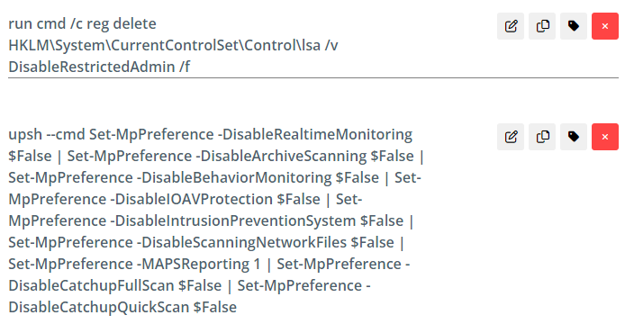
Task: Click the 'DisableRestrictedAdmin /f' text line
Action: pos(99,67)
